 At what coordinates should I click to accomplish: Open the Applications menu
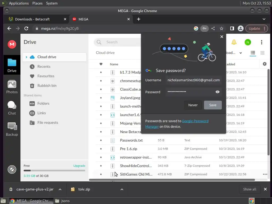[x=19, y=3]
